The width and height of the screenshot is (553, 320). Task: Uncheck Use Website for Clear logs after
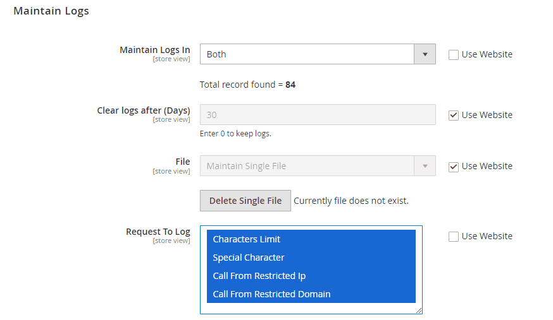[454, 116]
